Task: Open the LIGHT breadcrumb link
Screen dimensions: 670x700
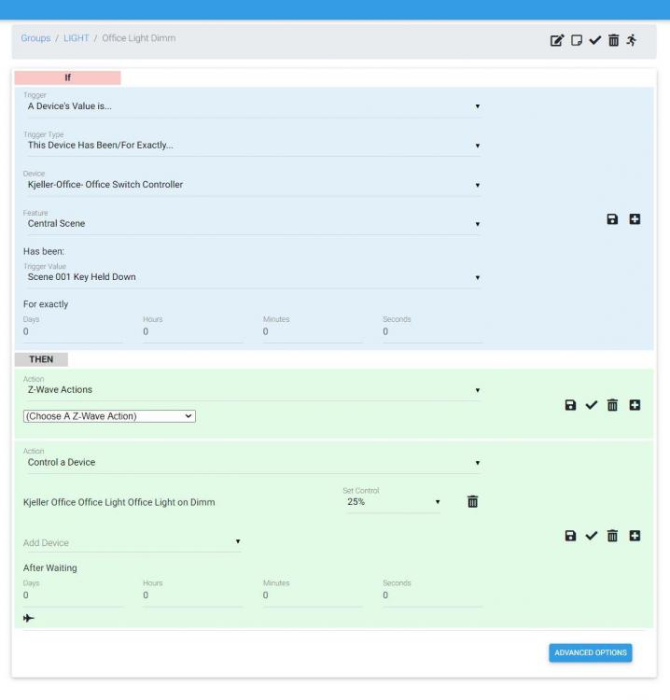Action: (76, 38)
